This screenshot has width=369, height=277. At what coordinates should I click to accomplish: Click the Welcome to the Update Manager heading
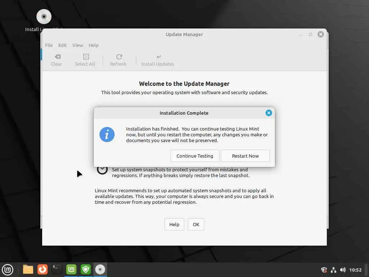[184, 84]
